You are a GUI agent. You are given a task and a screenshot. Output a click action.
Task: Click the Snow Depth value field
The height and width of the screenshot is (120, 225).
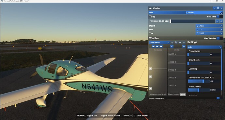point(215,63)
